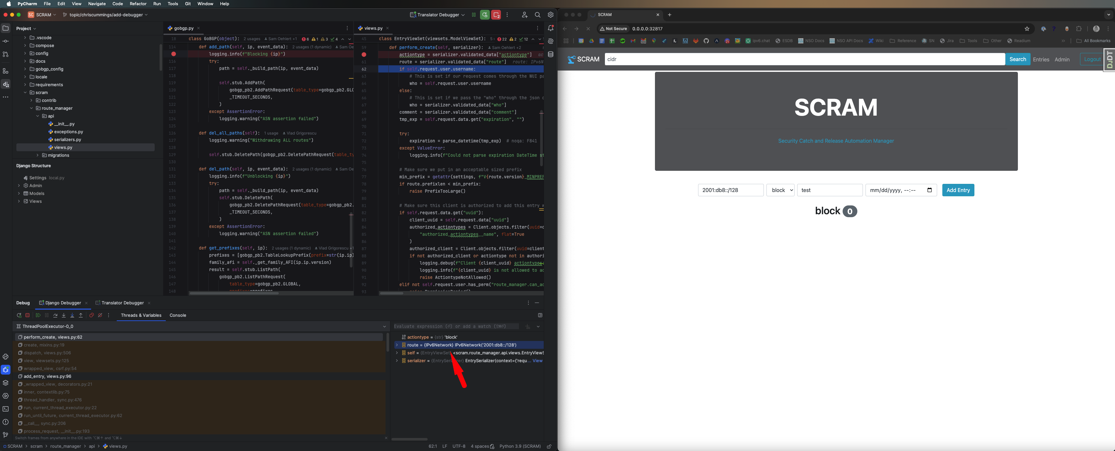
Task: Toggle the debugger layout settings icon
Action: tap(540, 315)
